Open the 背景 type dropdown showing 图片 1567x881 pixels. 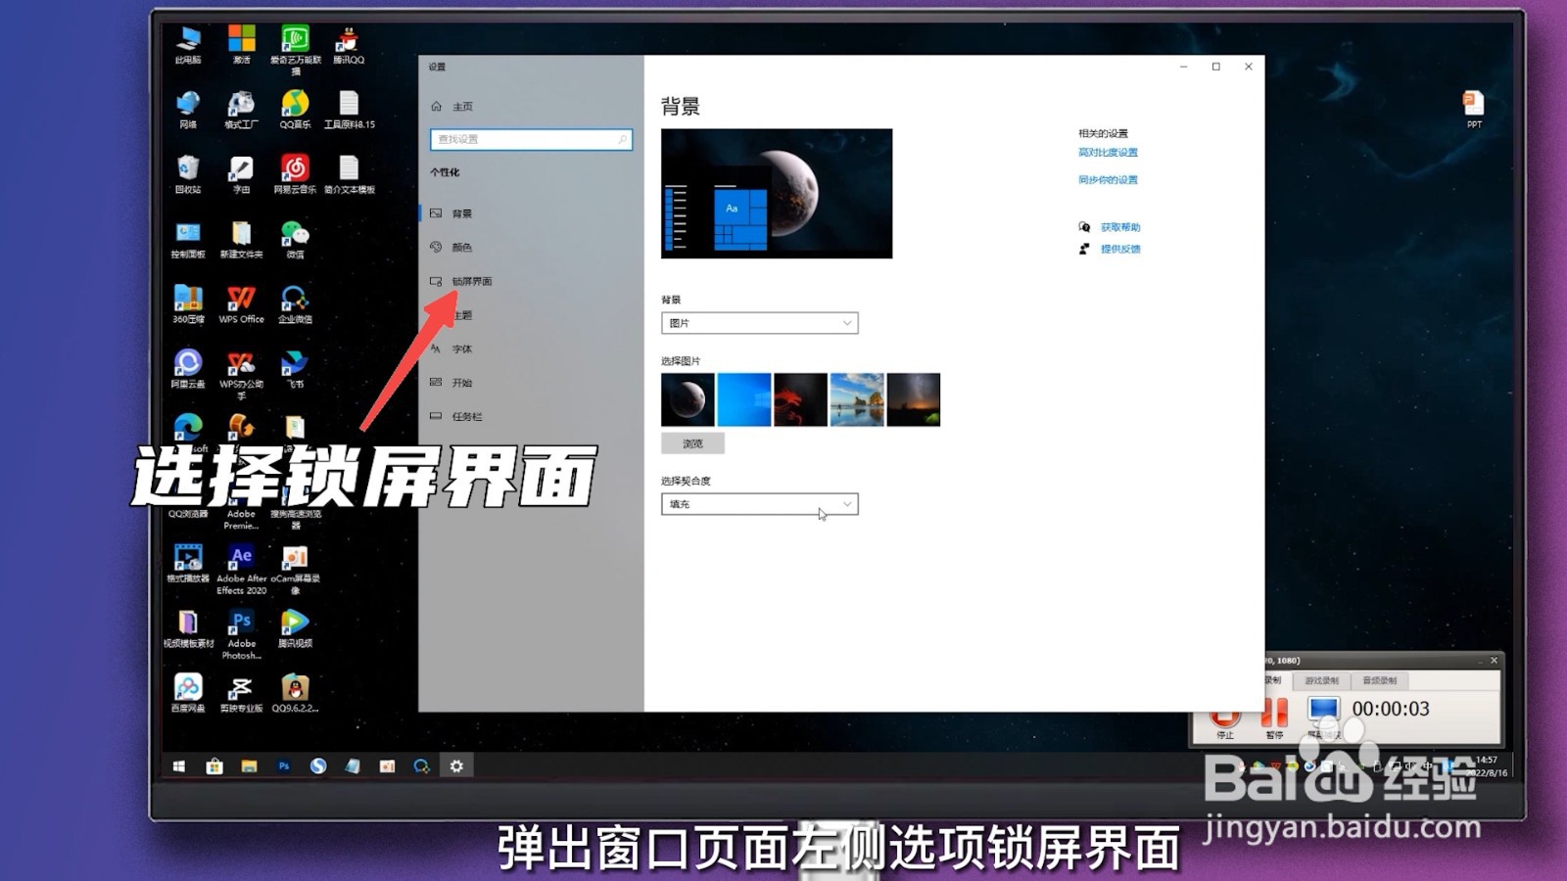(759, 322)
